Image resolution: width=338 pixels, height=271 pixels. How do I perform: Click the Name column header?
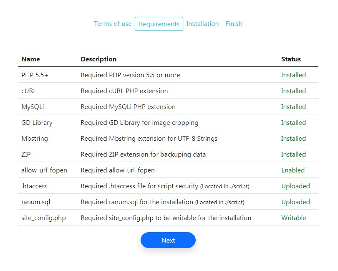pos(30,59)
